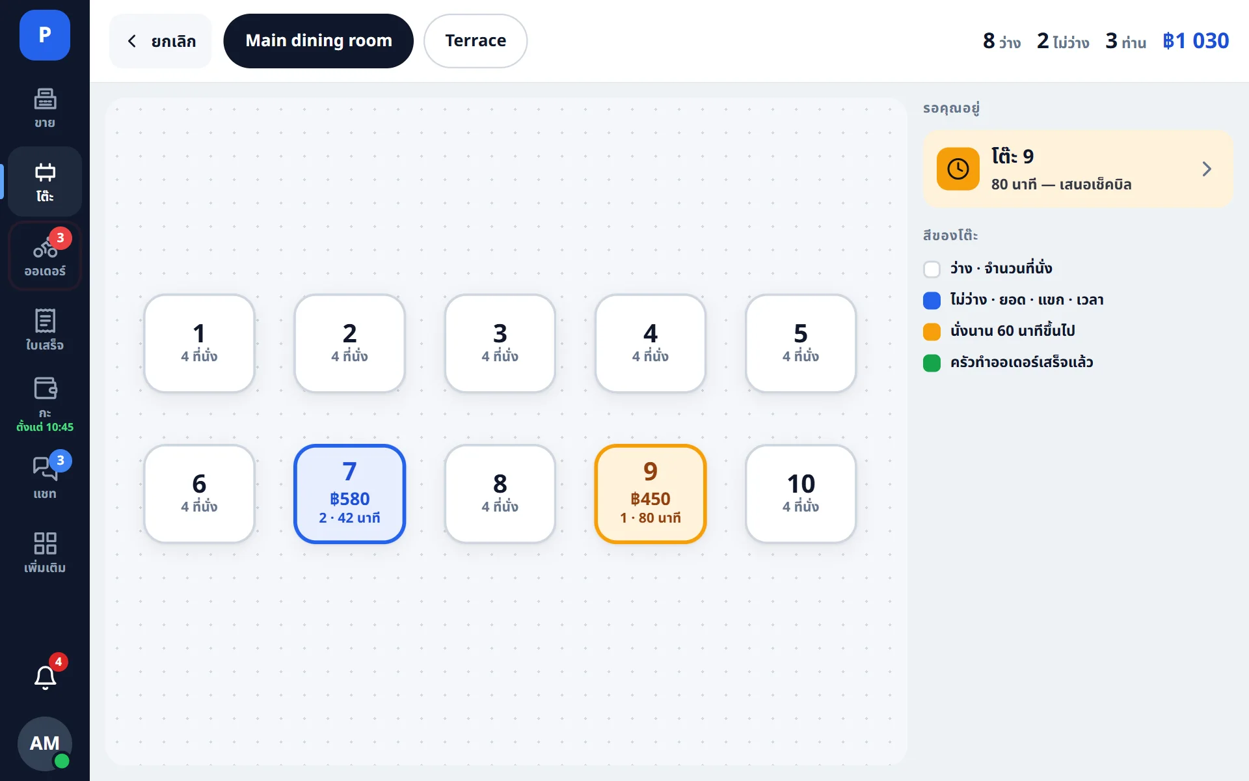This screenshot has height=781, width=1249.
Task: Select table 1 with 4 seats
Action: click(x=199, y=343)
